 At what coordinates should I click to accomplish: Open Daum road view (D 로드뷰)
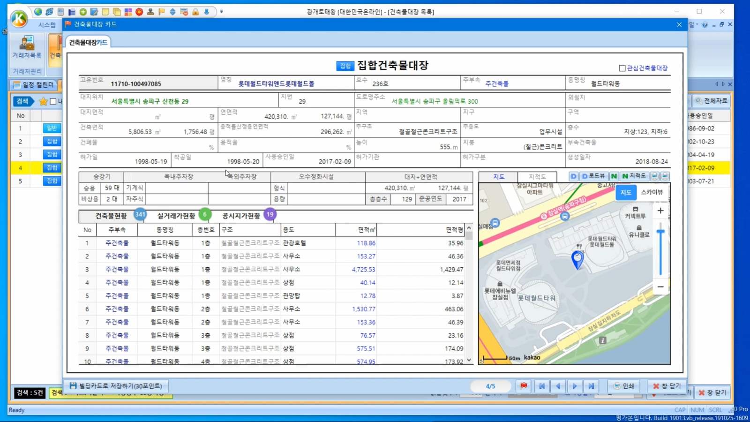click(x=593, y=176)
